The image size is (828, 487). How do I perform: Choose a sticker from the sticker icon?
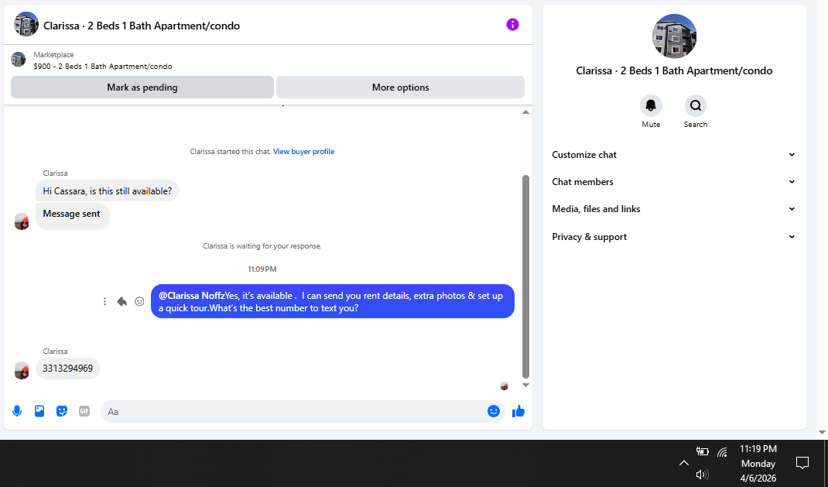tap(62, 411)
